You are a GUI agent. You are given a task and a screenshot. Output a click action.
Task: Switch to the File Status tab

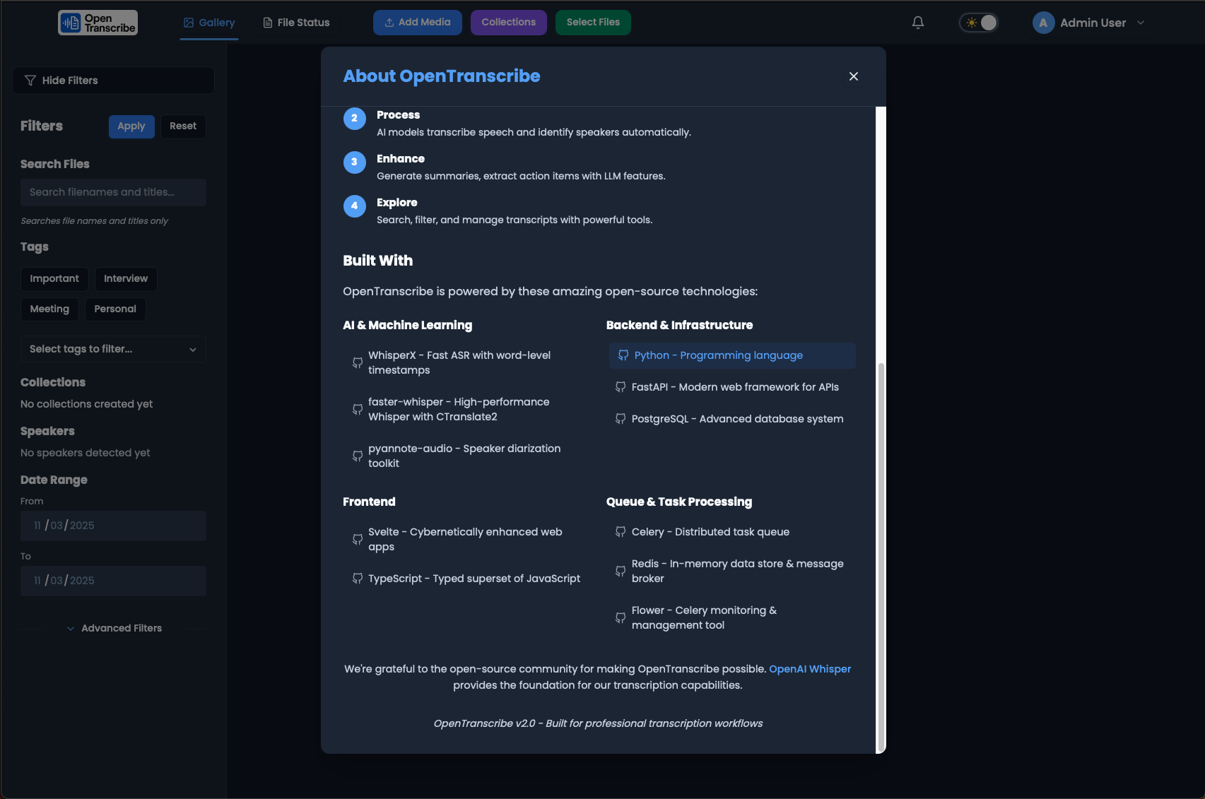coord(296,23)
